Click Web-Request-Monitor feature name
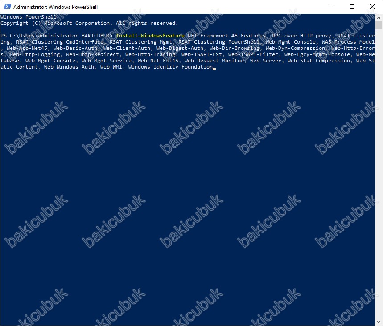 [214, 61]
